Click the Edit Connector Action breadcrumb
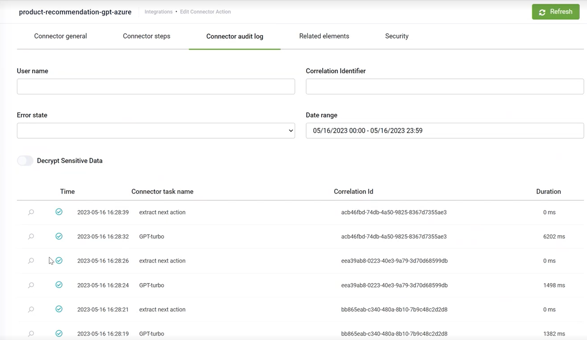The height and width of the screenshot is (340, 587). pyautogui.click(x=205, y=12)
